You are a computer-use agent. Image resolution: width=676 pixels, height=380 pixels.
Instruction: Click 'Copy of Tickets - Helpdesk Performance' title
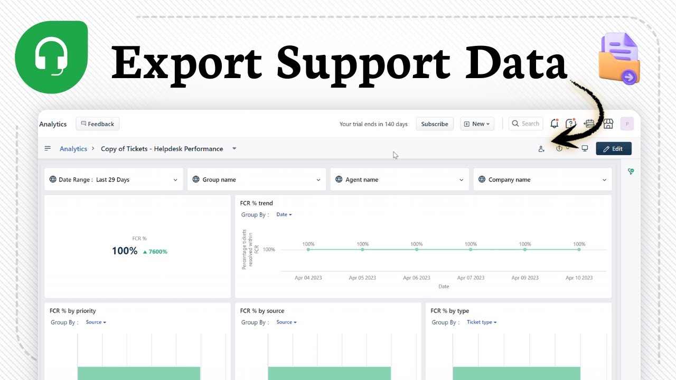click(x=162, y=149)
